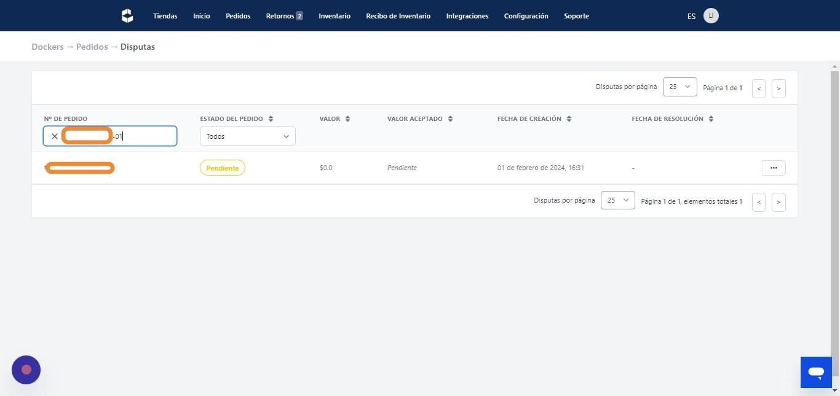Open bottom Disputas por página dropdown
The height and width of the screenshot is (396, 840).
click(x=617, y=200)
